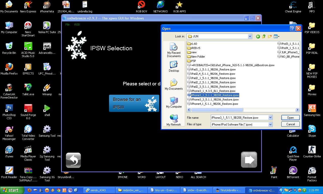Image resolution: width=323 pixels, height=194 pixels.
Task: Select the BitTorrent desktop icon
Action: (293, 173)
